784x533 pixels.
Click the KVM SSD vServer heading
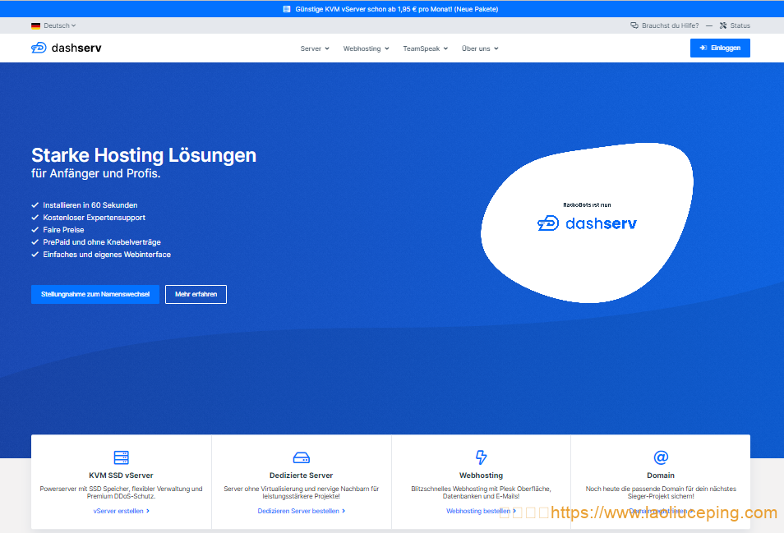coord(121,476)
